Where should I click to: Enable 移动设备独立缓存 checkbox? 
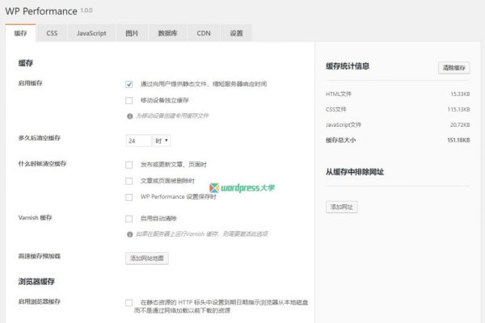129,100
